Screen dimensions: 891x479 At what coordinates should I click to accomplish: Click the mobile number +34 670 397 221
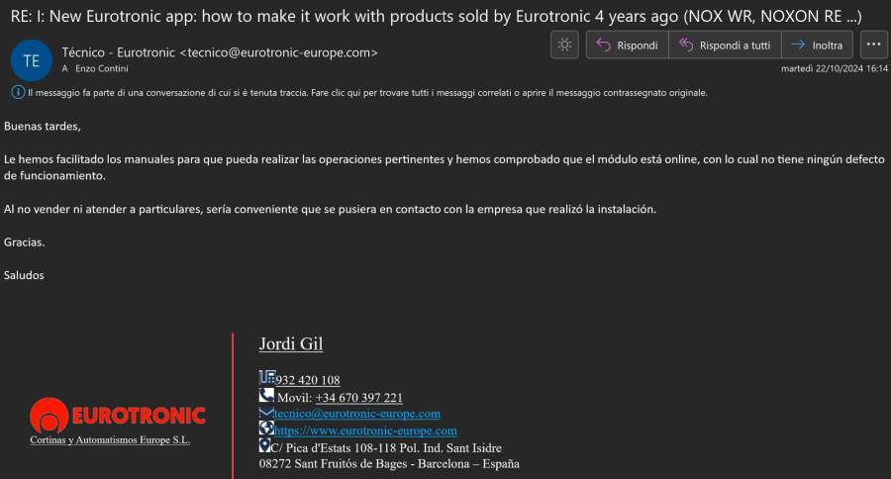tap(358, 398)
